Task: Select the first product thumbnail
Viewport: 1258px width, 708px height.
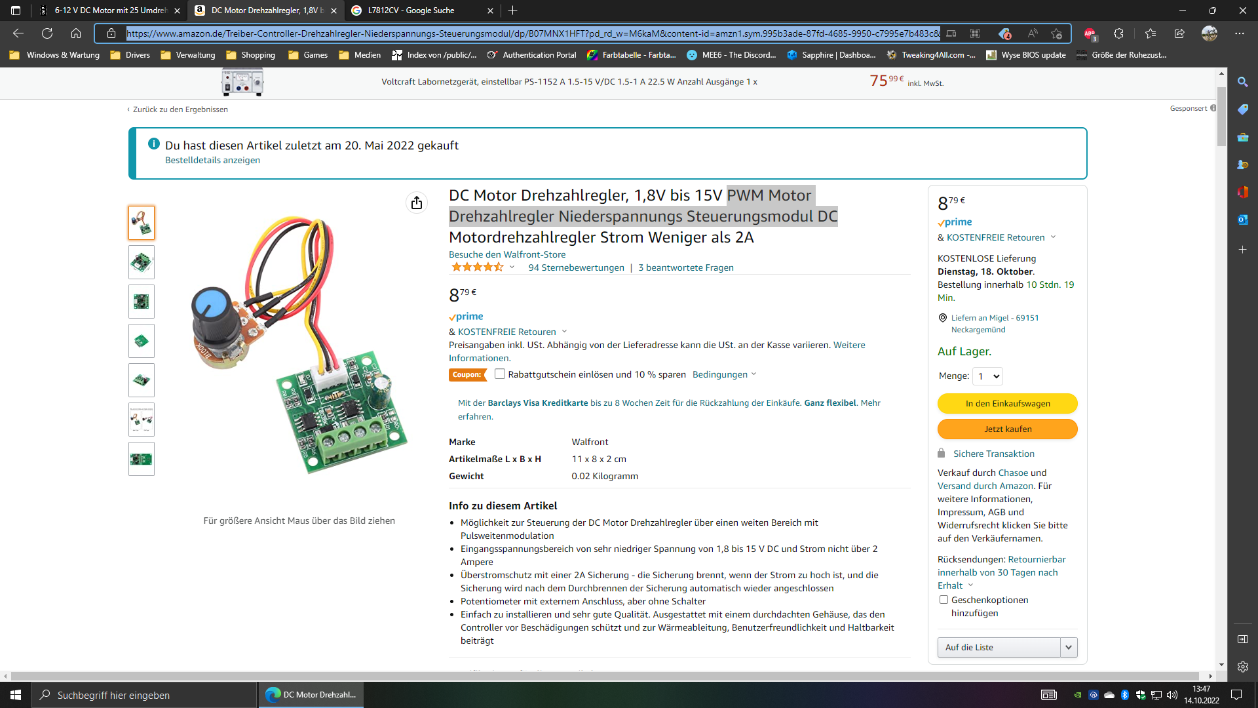Action: click(x=142, y=223)
